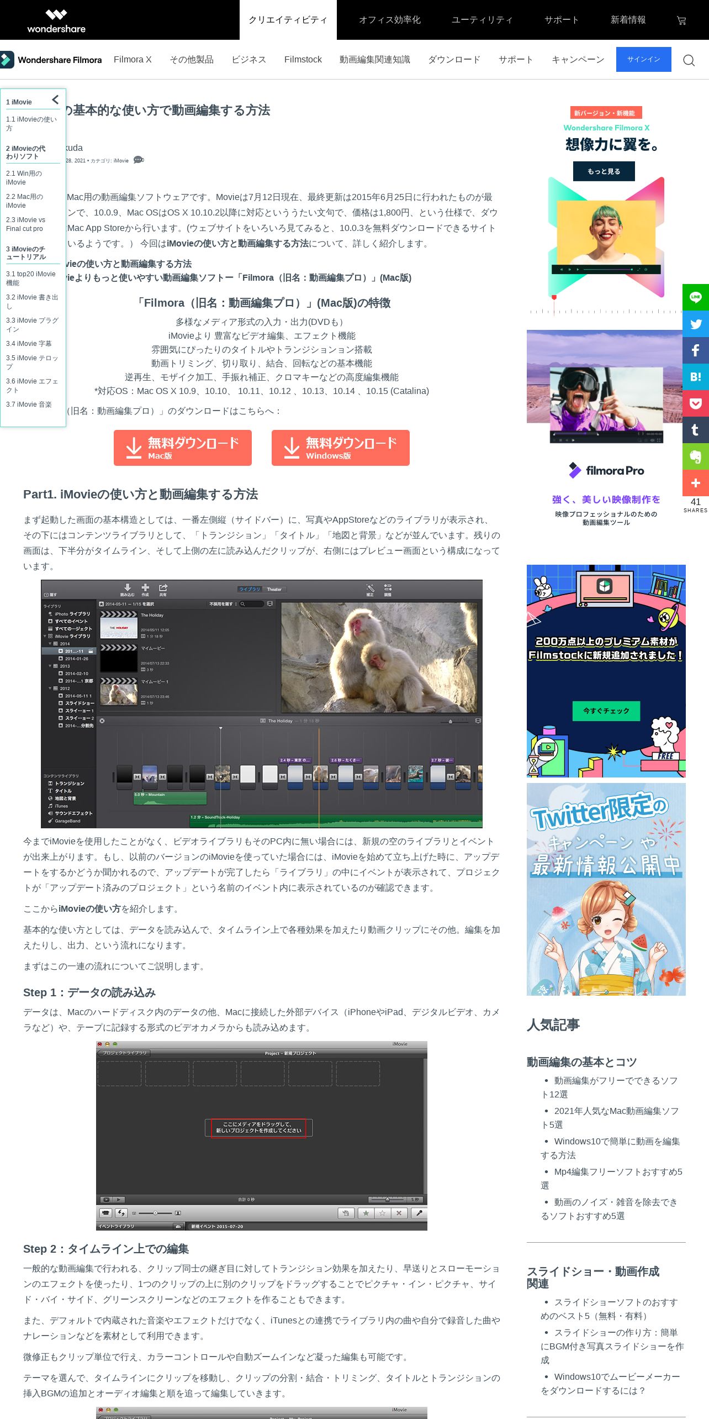
Task: Open the 新着情報 menu
Action: (628, 20)
